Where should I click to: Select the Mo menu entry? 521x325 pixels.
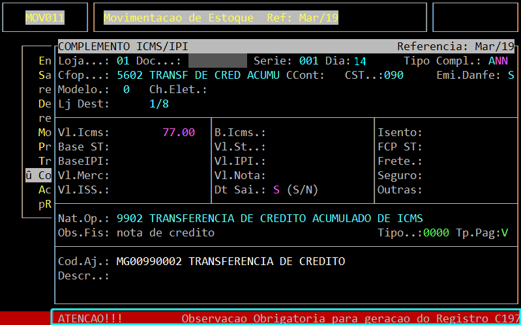(45, 133)
